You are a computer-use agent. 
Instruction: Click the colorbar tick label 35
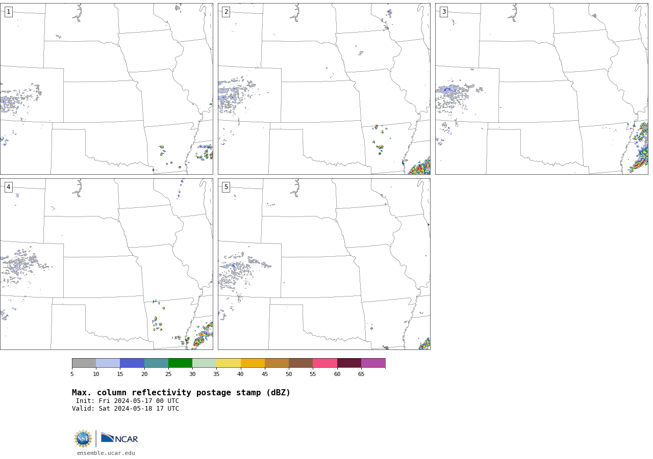tap(216, 374)
